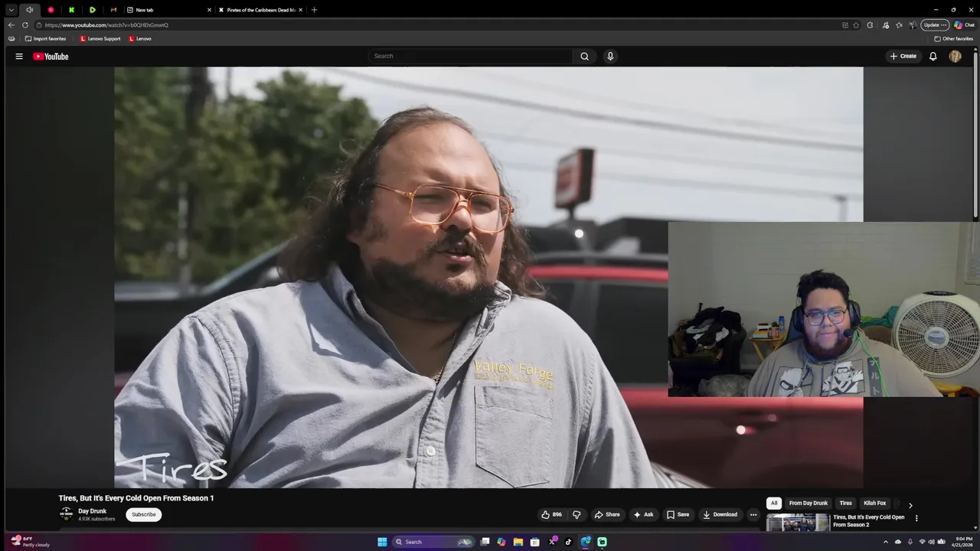Open the media control toolbar icon
Viewport: 980px width, 551px height.
click(x=886, y=24)
